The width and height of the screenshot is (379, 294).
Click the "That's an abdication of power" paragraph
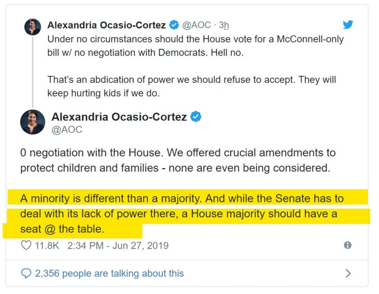click(x=192, y=87)
